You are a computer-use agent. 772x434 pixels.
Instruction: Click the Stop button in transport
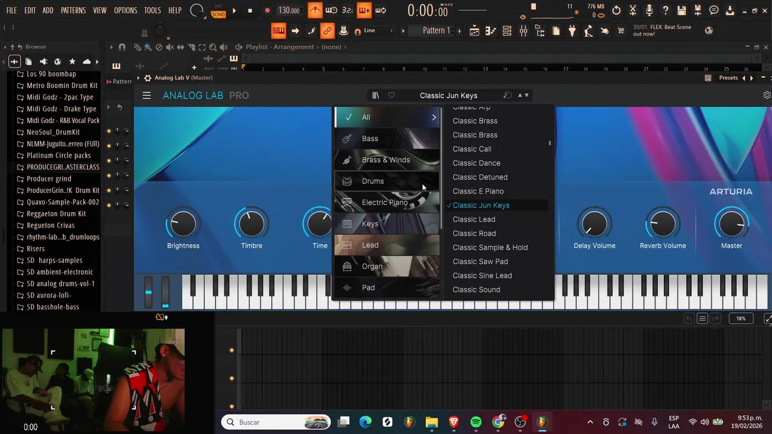(x=250, y=11)
